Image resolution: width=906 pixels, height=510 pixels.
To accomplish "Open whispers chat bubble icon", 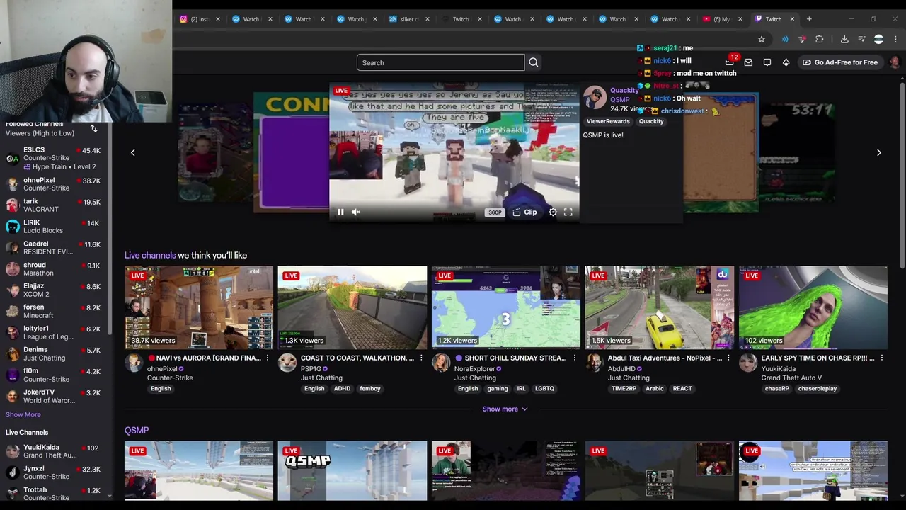I will 767,62.
